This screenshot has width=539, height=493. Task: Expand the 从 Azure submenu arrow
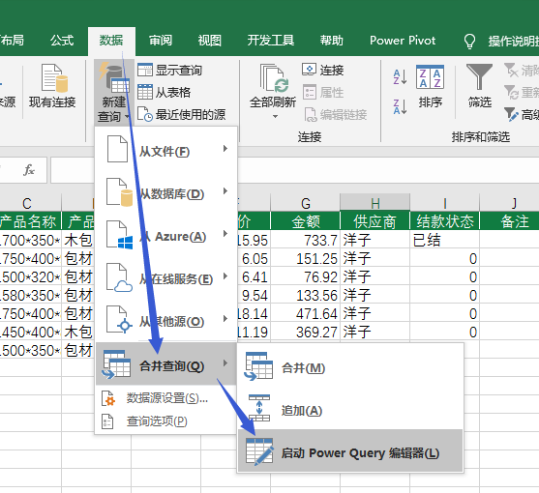[x=225, y=234]
